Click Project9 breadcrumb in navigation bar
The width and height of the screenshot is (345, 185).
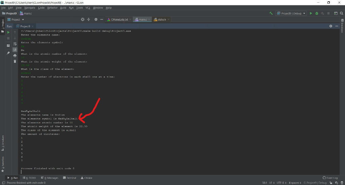coord(9,13)
